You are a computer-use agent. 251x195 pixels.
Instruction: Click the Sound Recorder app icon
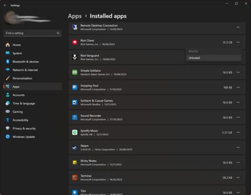pyautogui.click(x=75, y=118)
